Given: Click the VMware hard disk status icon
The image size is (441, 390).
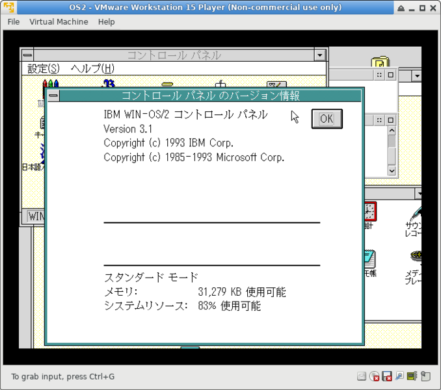Looking at the screenshot, I should point(362,376).
